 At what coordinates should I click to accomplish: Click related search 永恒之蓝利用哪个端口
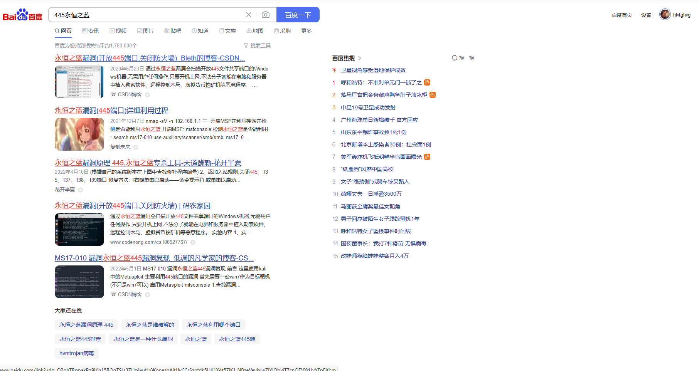point(214,325)
